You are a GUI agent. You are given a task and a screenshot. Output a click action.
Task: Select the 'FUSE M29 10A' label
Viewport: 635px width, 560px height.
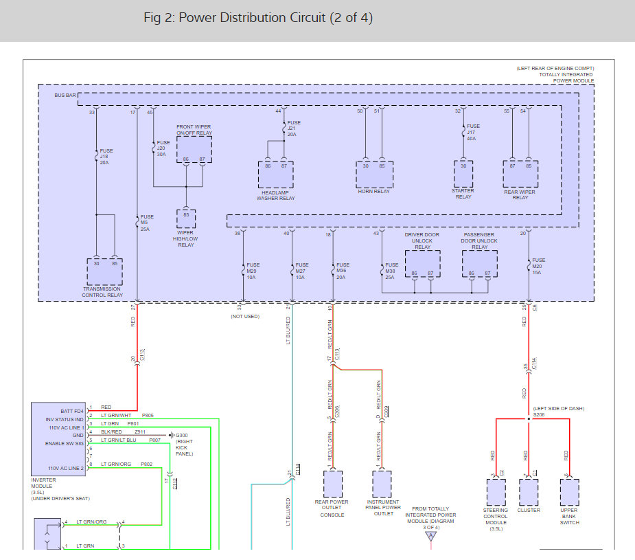click(253, 271)
